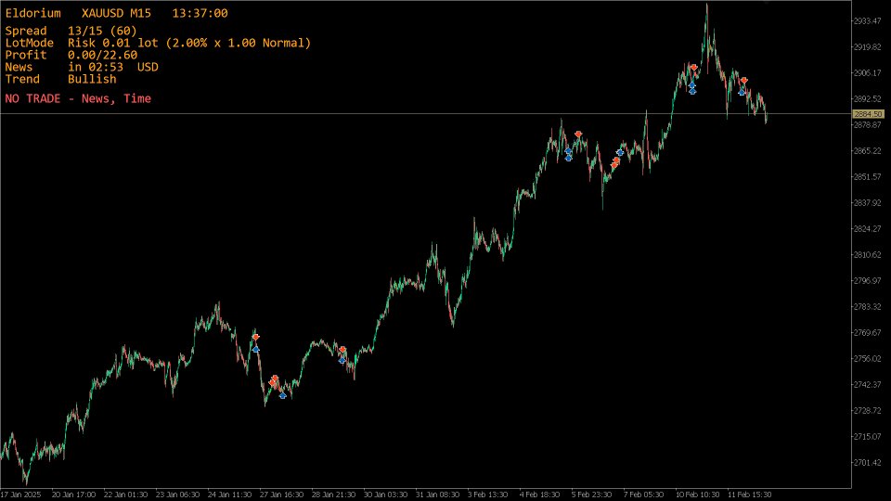
Task: Click time axis label '5 Feb 23:30'
Action: click(x=591, y=495)
